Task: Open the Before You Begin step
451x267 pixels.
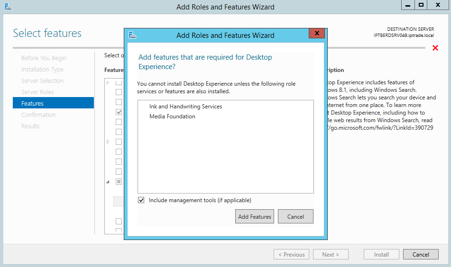Action: (44, 58)
